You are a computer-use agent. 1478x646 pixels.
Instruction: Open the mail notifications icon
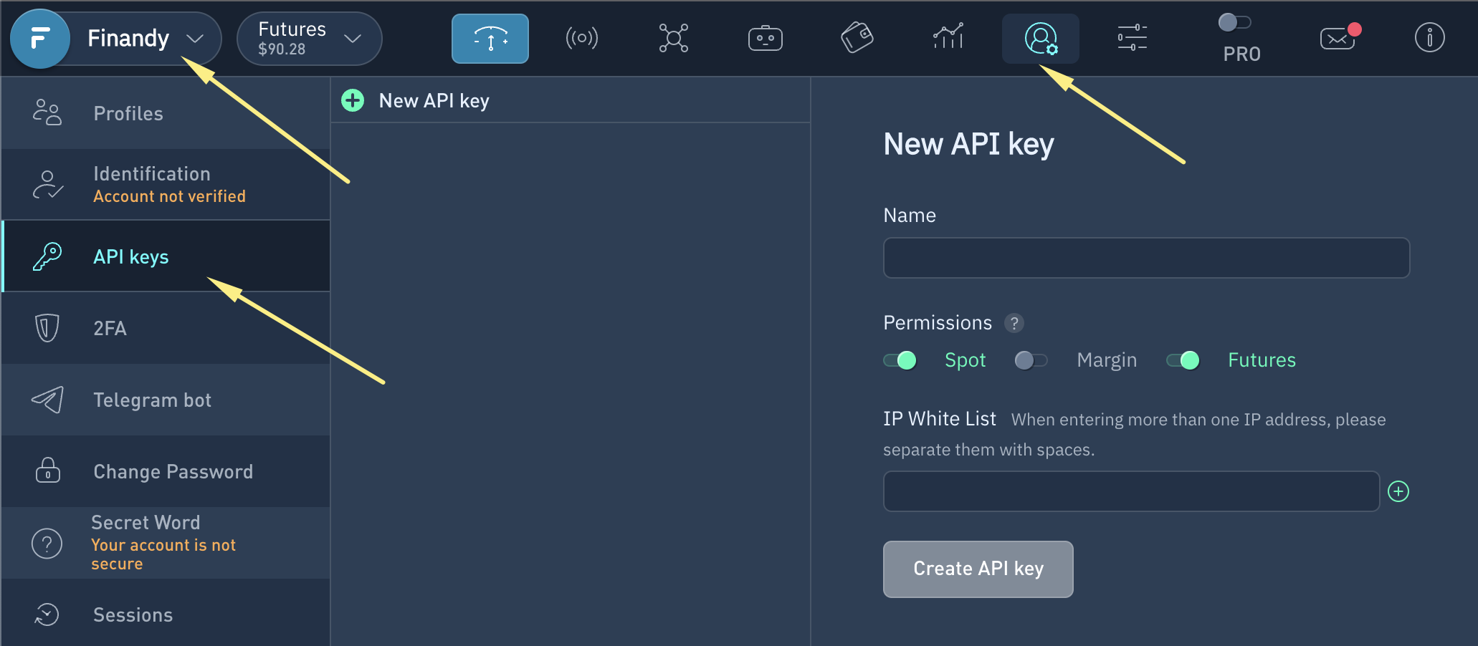click(x=1338, y=39)
